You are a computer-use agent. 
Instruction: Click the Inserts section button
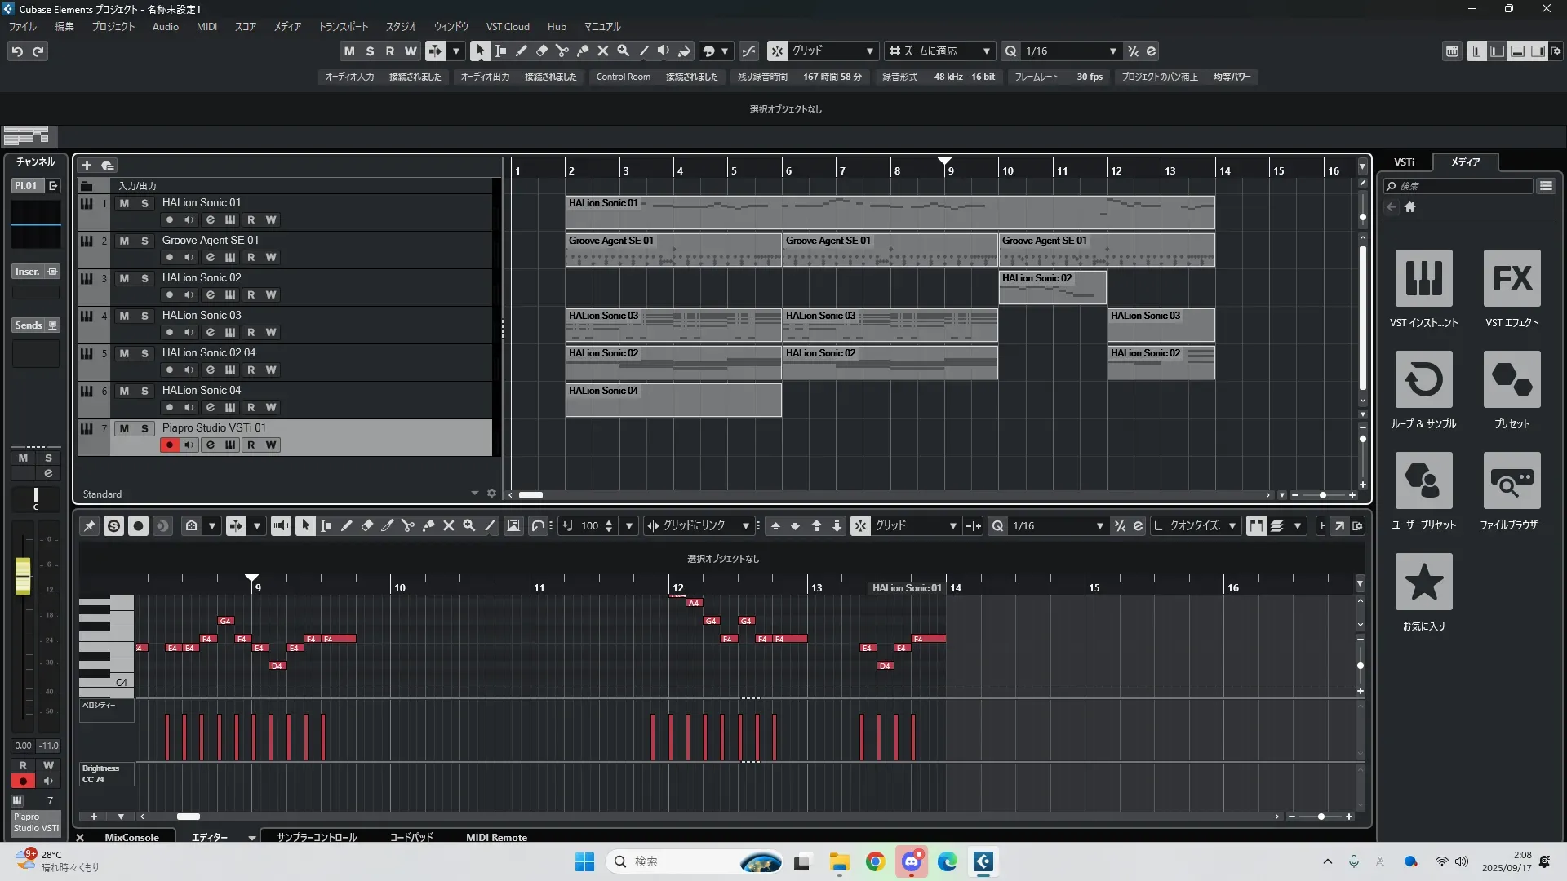coord(28,272)
